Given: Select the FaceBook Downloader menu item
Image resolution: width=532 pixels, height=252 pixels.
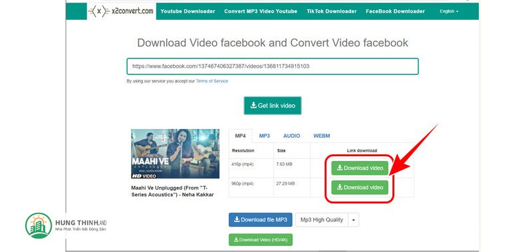Looking at the screenshot, I should point(395,11).
